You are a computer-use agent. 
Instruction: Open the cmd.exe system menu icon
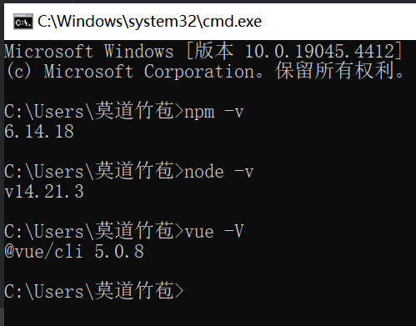coord(23,22)
